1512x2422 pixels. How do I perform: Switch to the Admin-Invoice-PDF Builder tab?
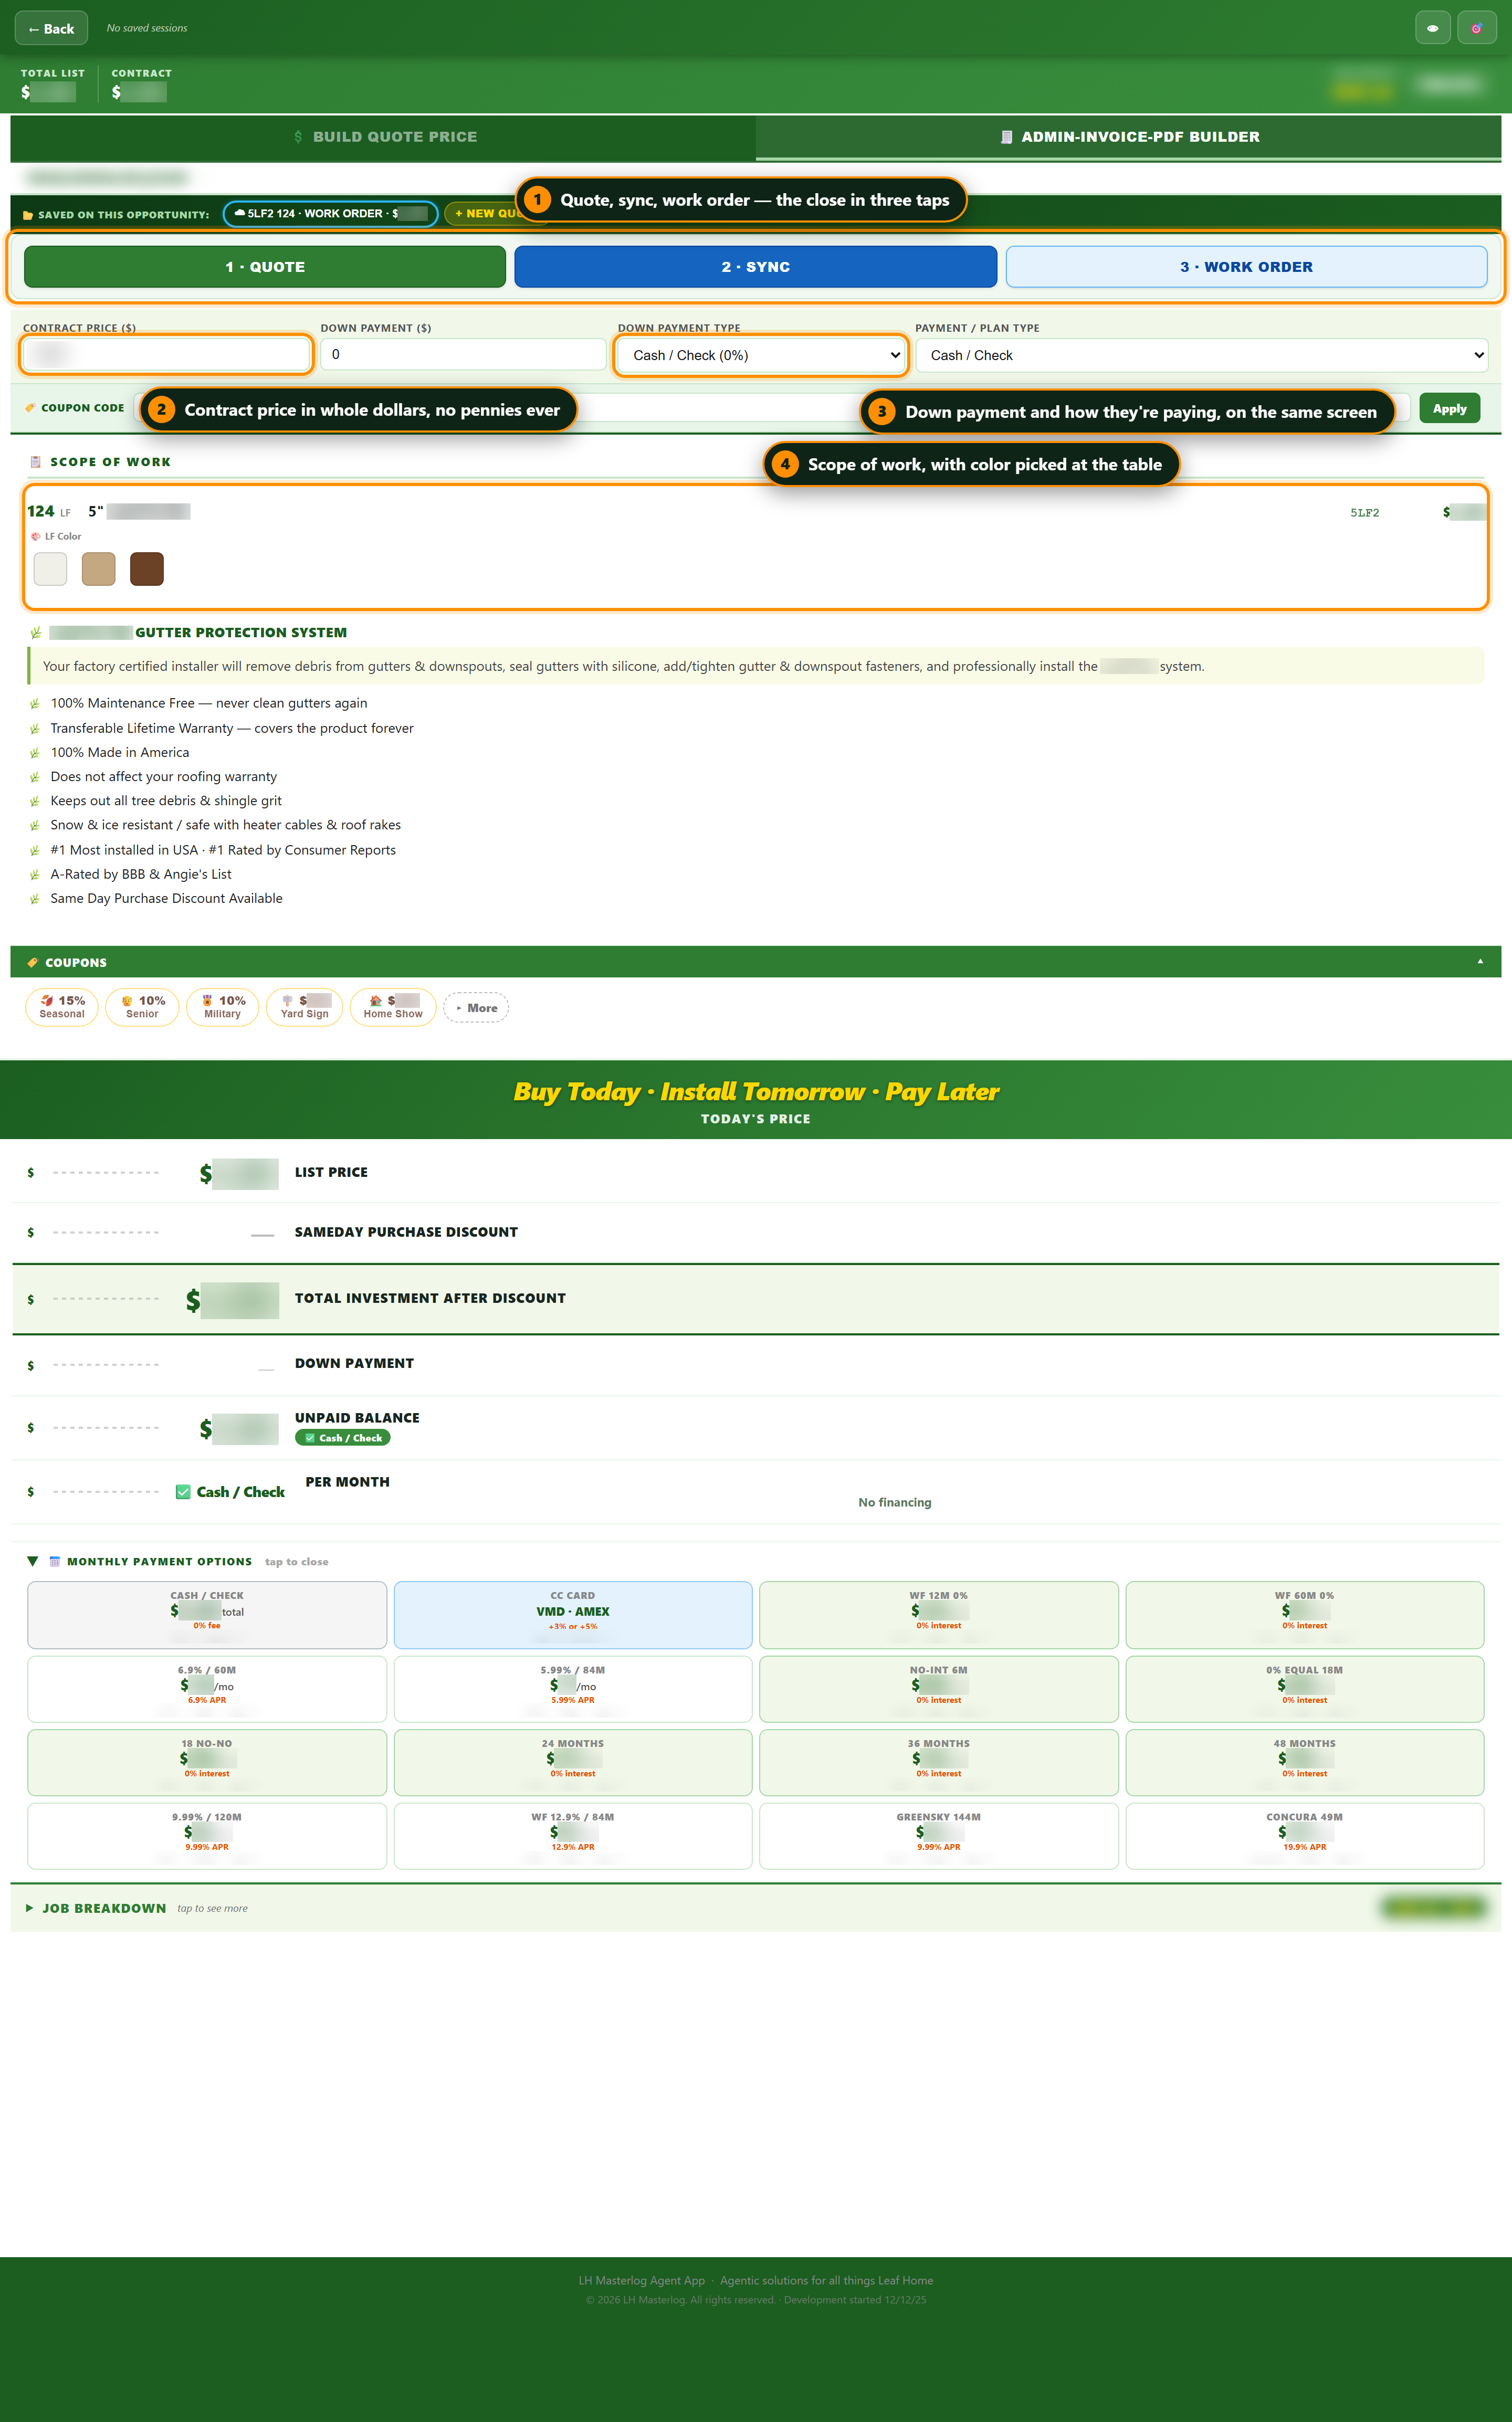click(1129, 137)
